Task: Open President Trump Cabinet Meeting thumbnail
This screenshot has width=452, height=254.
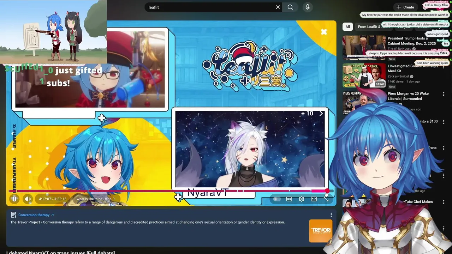Action: click(x=364, y=47)
